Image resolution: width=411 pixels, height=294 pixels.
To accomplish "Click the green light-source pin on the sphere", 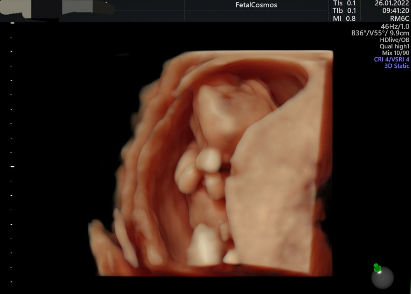I will [377, 268].
